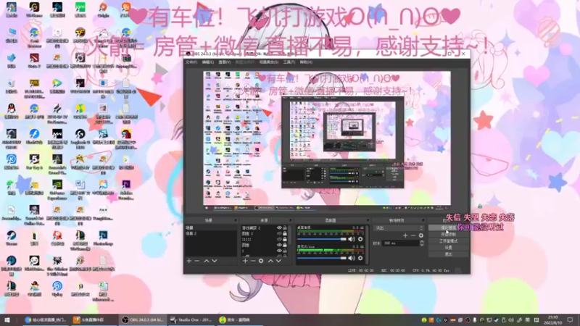Toggle lock on 图像 source

tap(285, 245)
